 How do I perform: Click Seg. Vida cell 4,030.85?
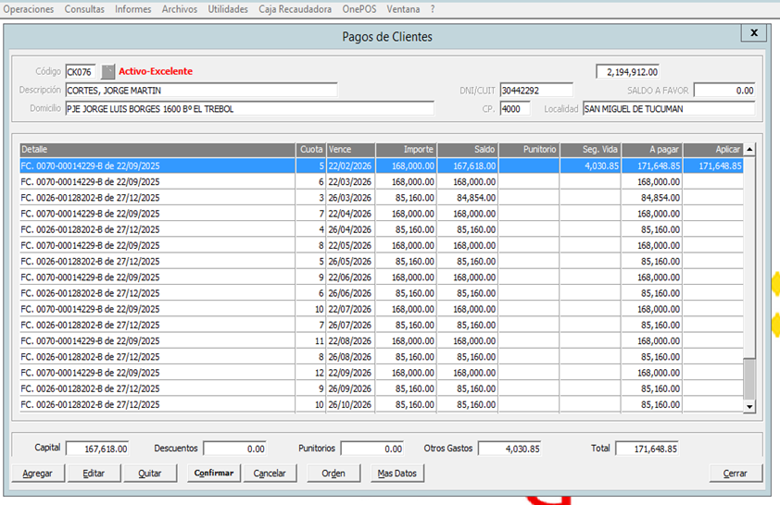coord(590,166)
